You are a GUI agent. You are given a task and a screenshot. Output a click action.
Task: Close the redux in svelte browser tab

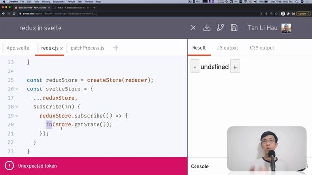point(49,8)
